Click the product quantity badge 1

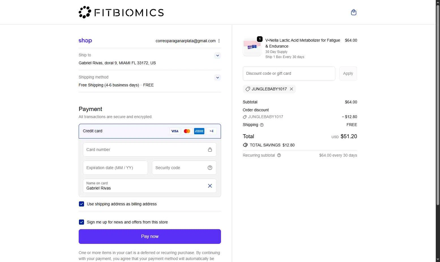click(260, 39)
